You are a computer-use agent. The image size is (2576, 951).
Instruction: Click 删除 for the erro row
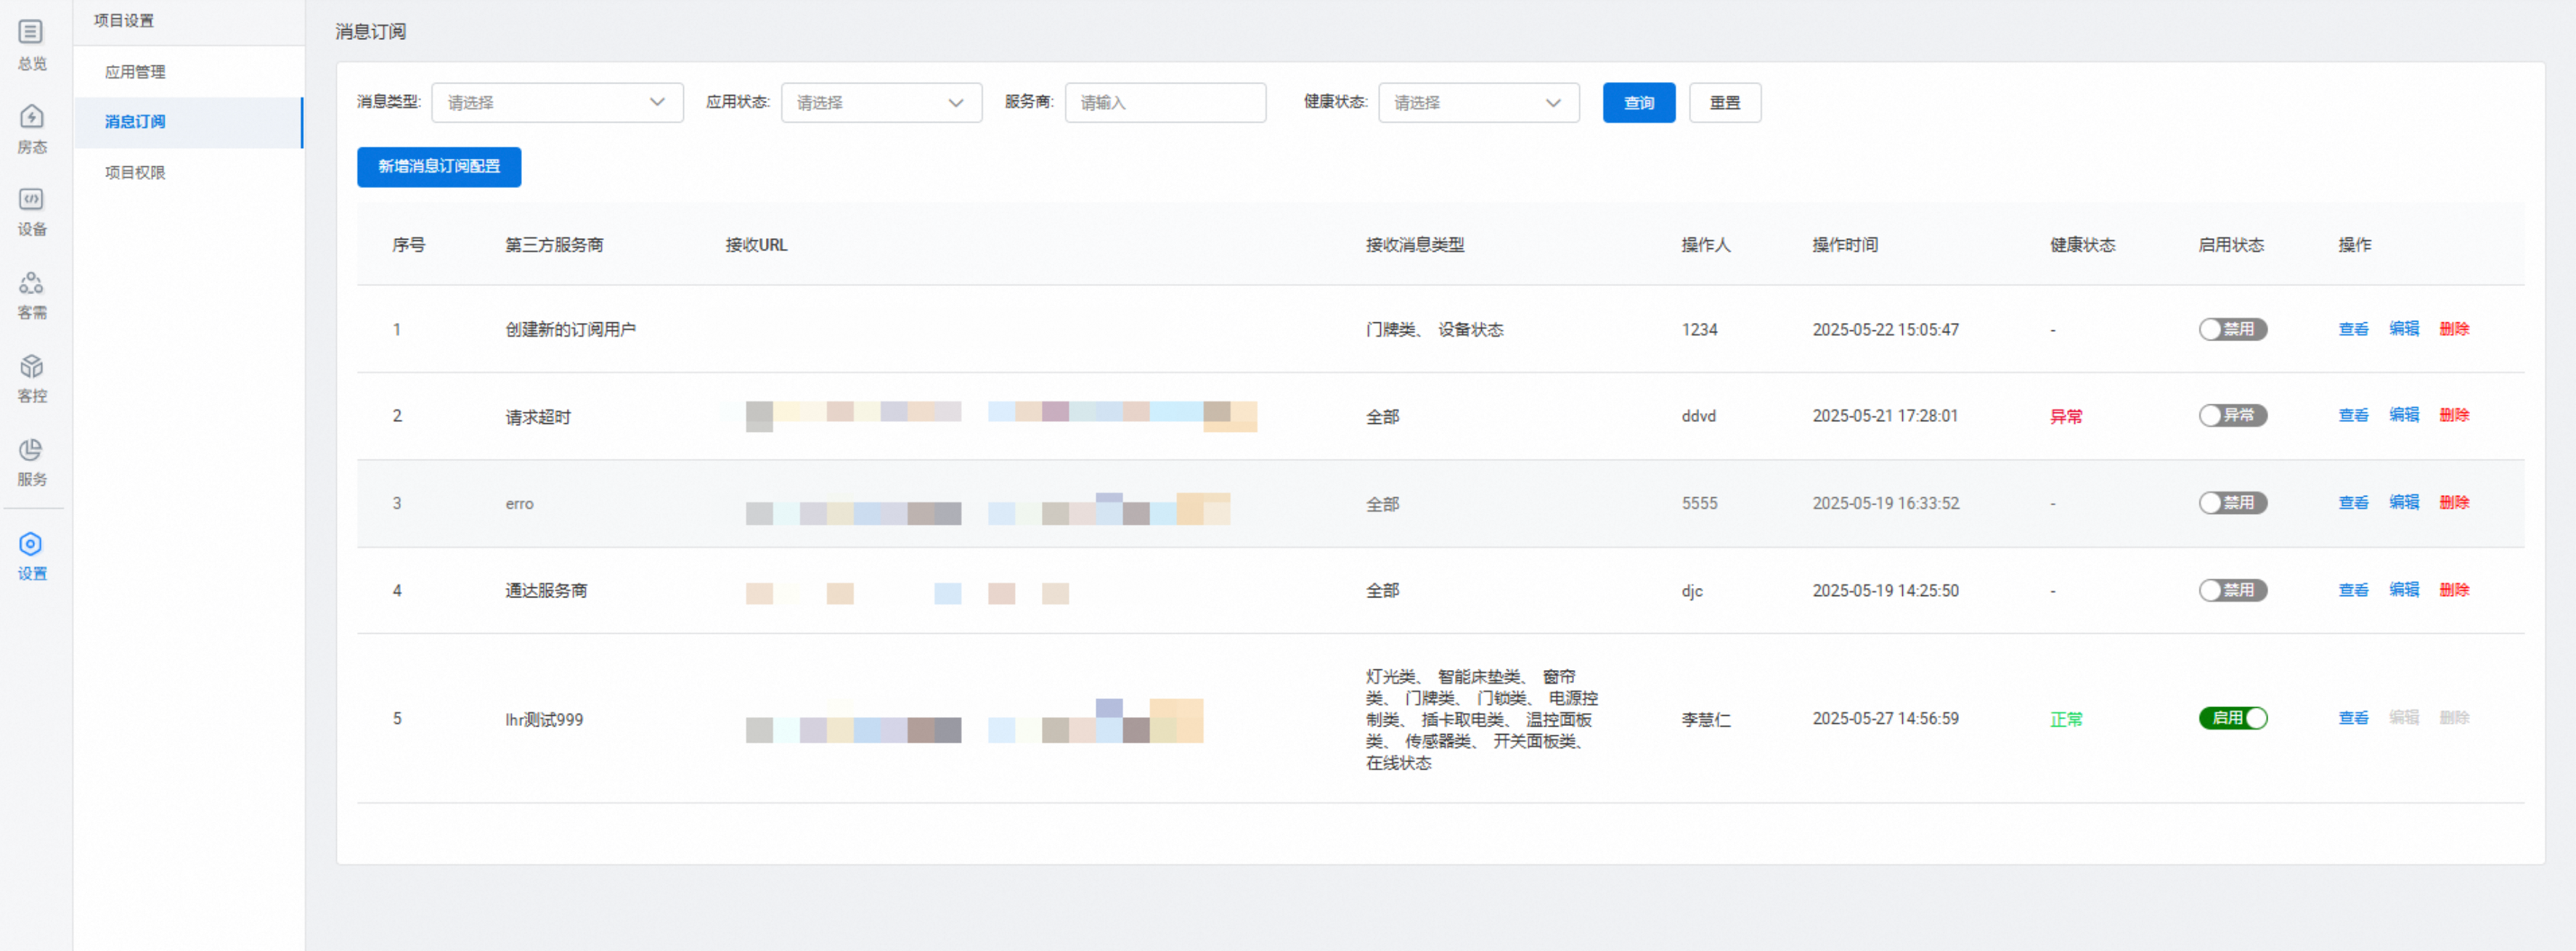(2454, 502)
